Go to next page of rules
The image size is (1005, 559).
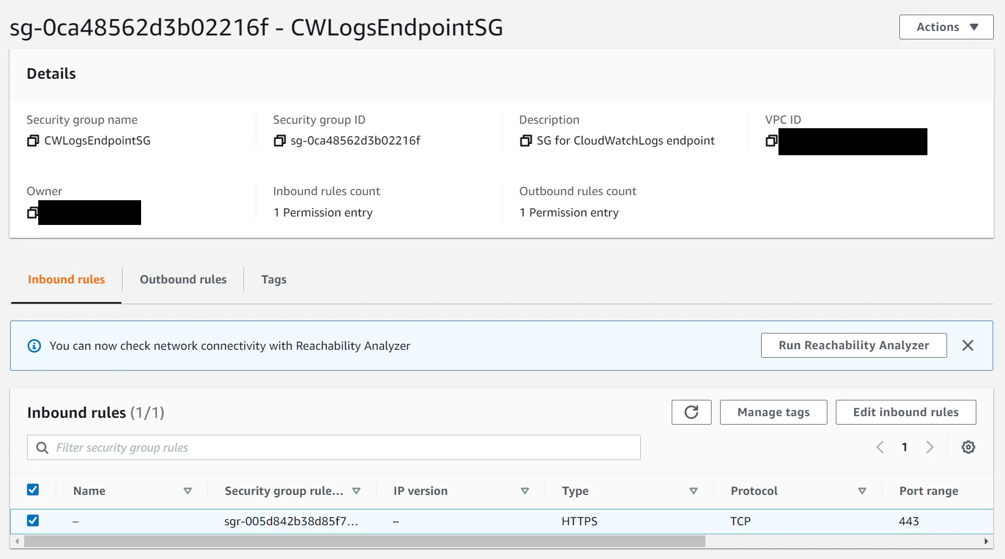pyautogui.click(x=930, y=447)
